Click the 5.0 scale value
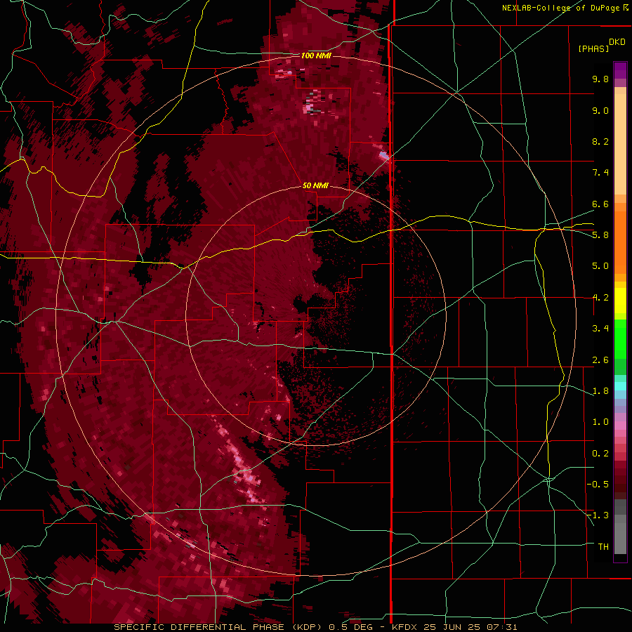This screenshot has width=632, height=632. pyautogui.click(x=600, y=266)
